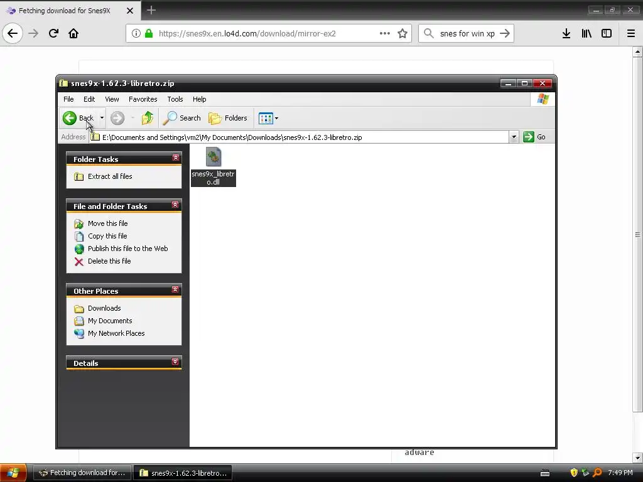This screenshot has height=482, width=643.
Task: Click the browser Home icon
Action: pyautogui.click(x=73, y=33)
